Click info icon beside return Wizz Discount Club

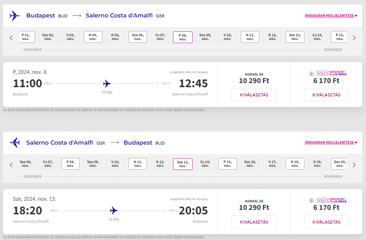coord(311,201)
